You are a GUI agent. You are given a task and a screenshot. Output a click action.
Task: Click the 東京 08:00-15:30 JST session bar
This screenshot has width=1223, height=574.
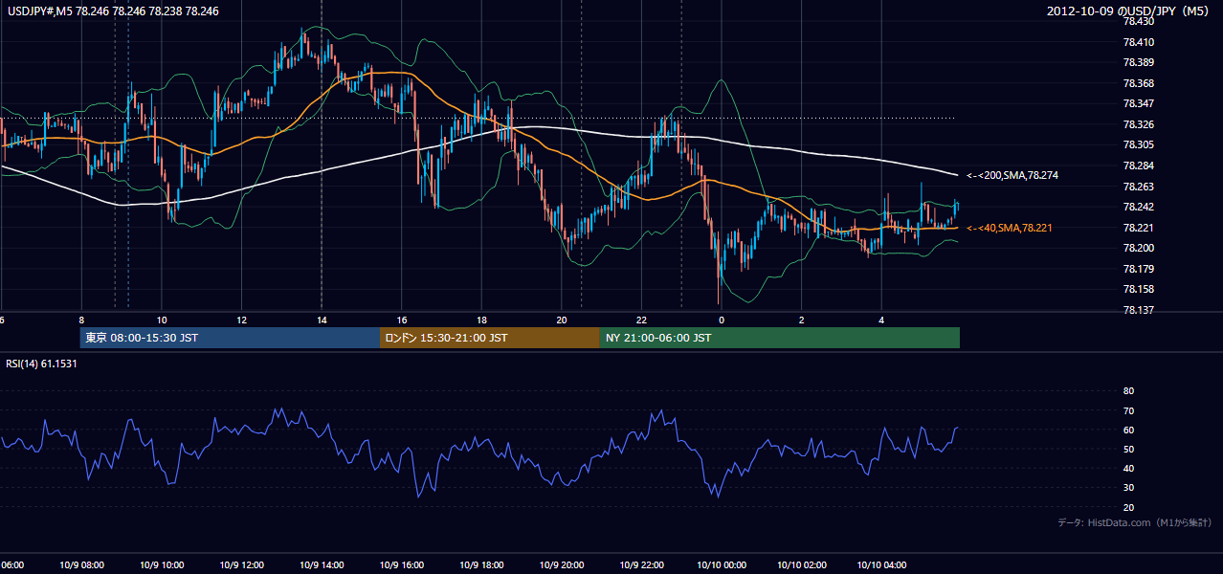(230, 338)
